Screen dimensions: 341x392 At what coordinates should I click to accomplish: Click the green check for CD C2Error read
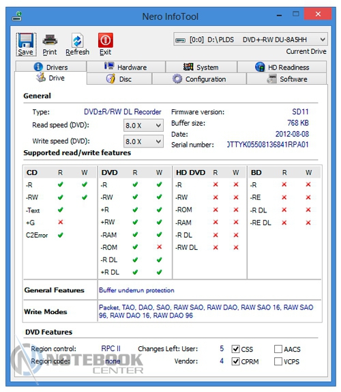tap(61, 235)
